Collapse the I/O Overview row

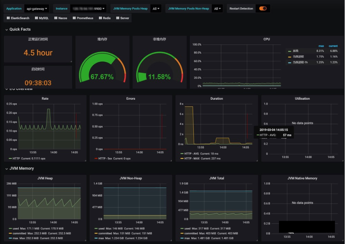click(19, 89)
